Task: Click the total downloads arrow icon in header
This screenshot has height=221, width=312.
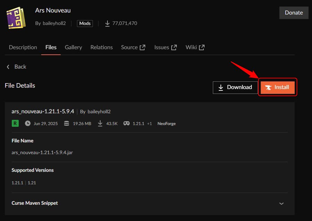Action: pyautogui.click(x=107, y=24)
